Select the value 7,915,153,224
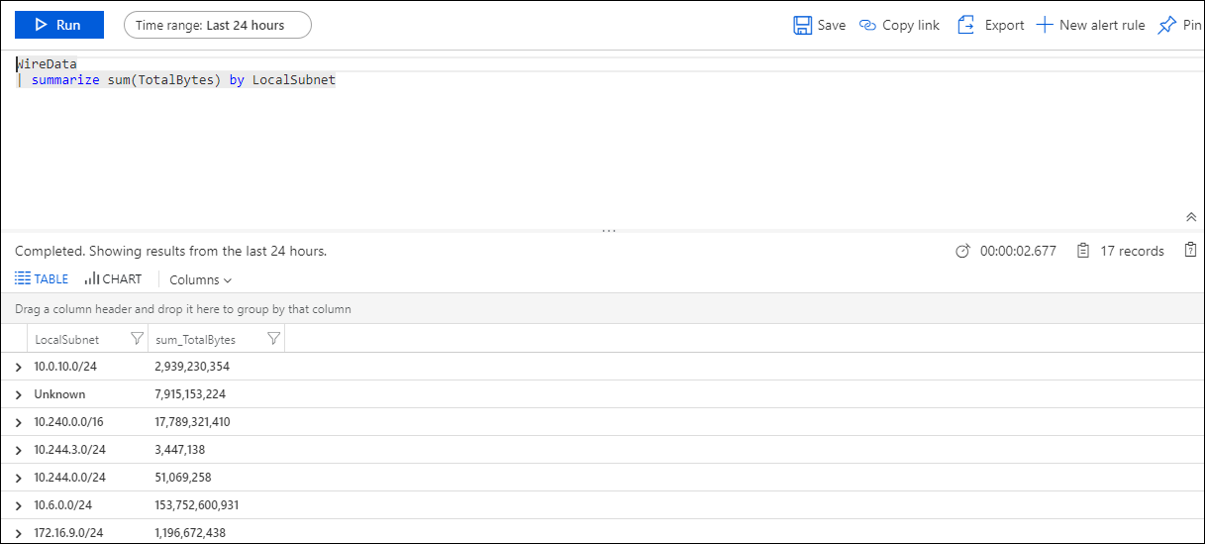The image size is (1205, 544). (190, 394)
